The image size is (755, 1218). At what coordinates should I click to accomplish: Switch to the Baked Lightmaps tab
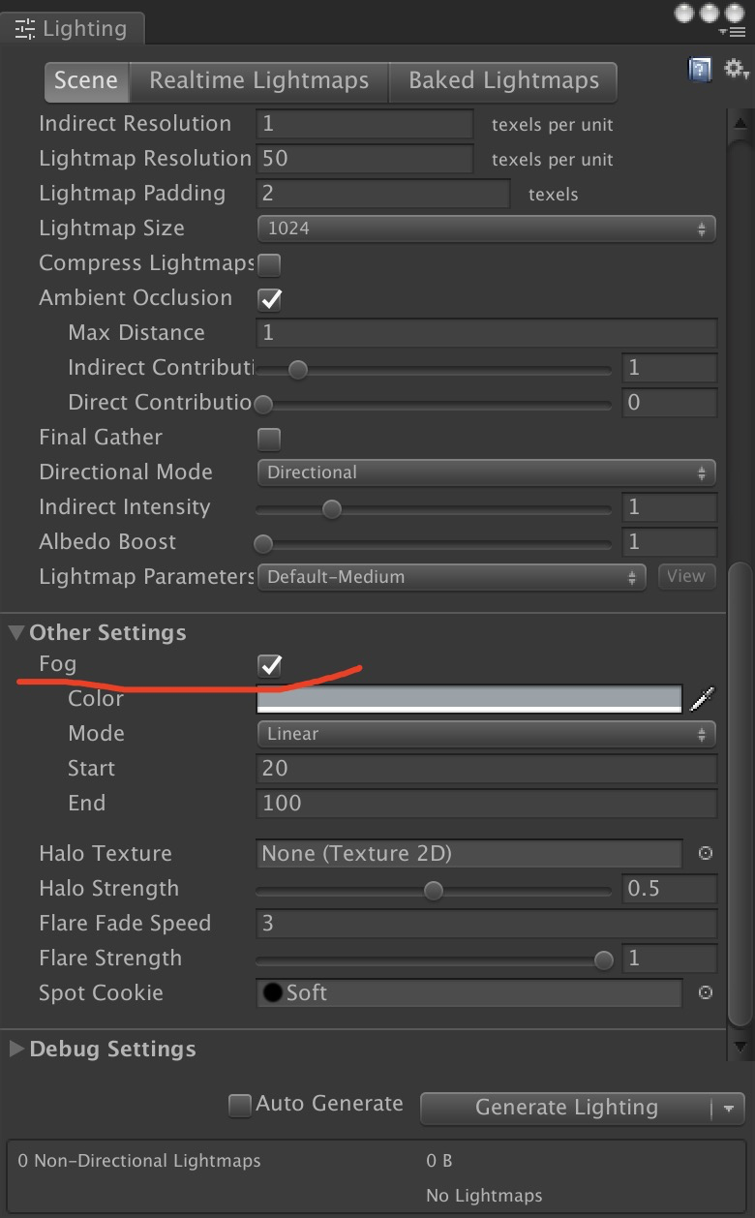502,81
